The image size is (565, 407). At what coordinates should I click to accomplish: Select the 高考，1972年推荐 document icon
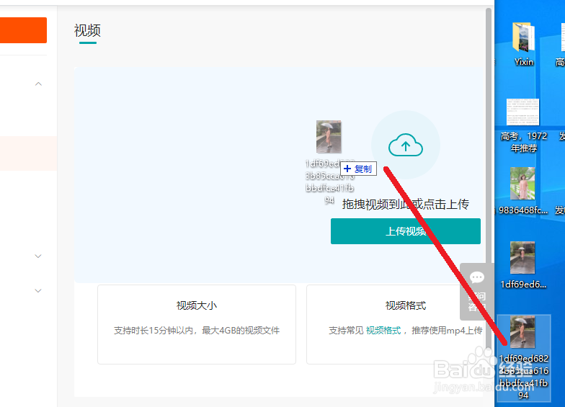click(x=523, y=125)
